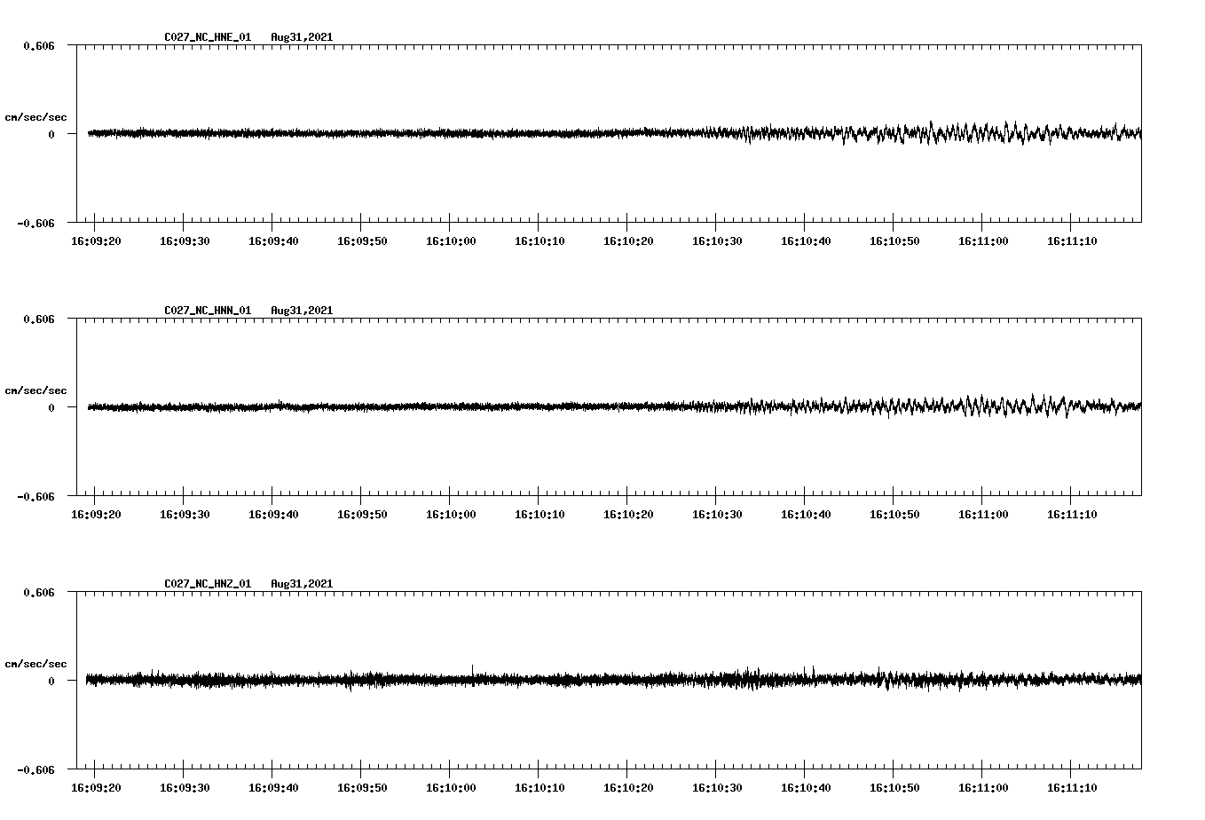The image size is (1205, 820).
Task: Click the Aug31,2021 date on the HNE plot
Action: (x=302, y=37)
